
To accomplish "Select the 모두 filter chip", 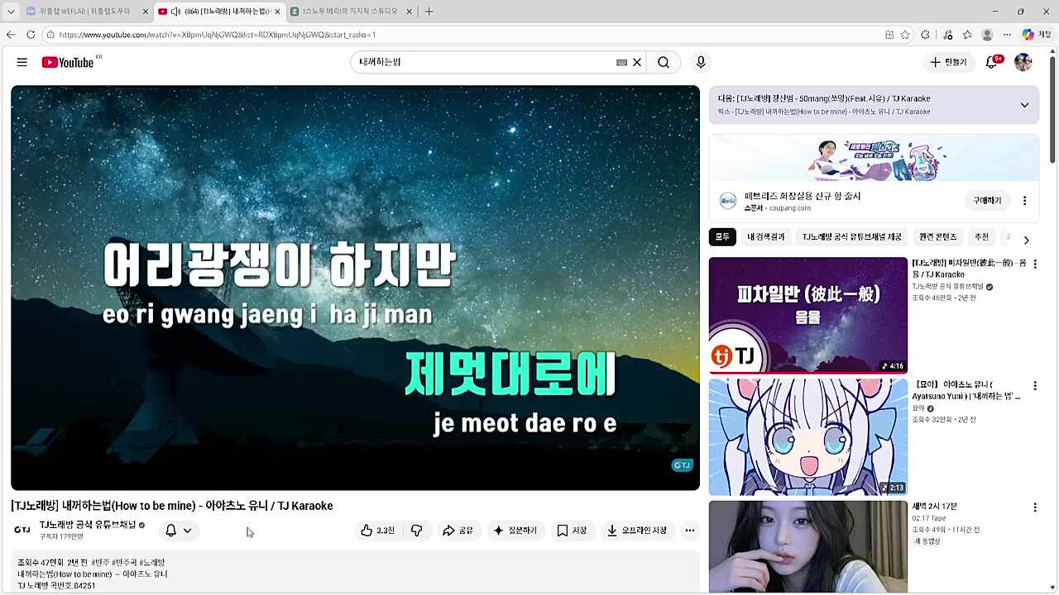I will (x=722, y=237).
